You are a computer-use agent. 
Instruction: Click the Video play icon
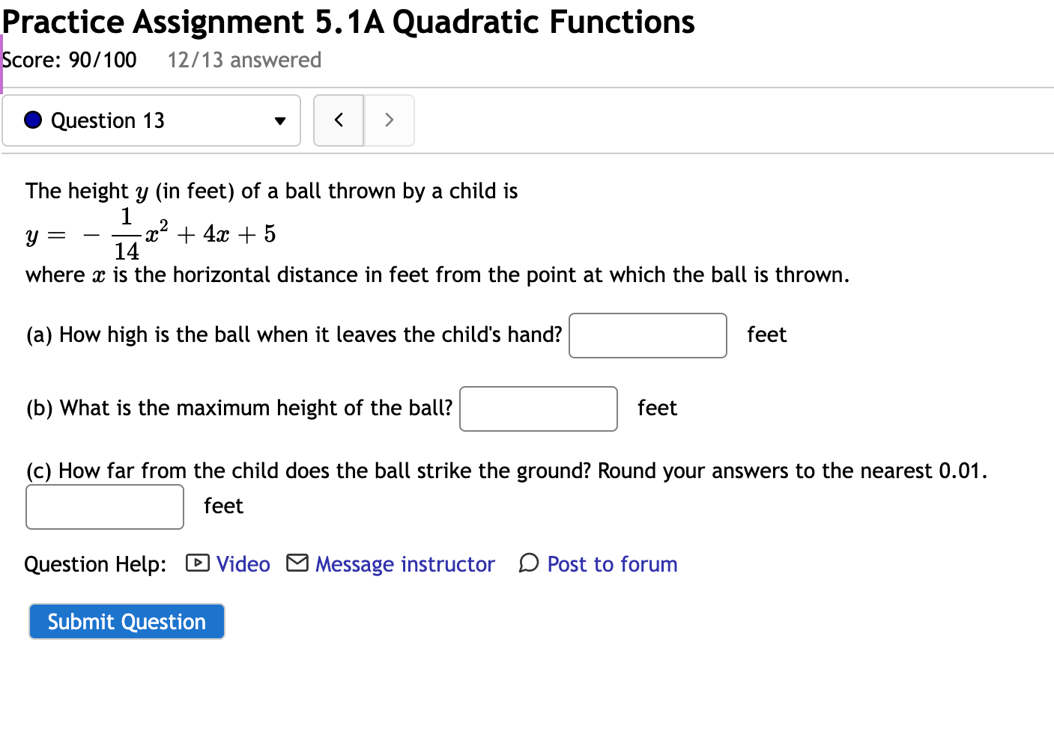pyautogui.click(x=196, y=563)
